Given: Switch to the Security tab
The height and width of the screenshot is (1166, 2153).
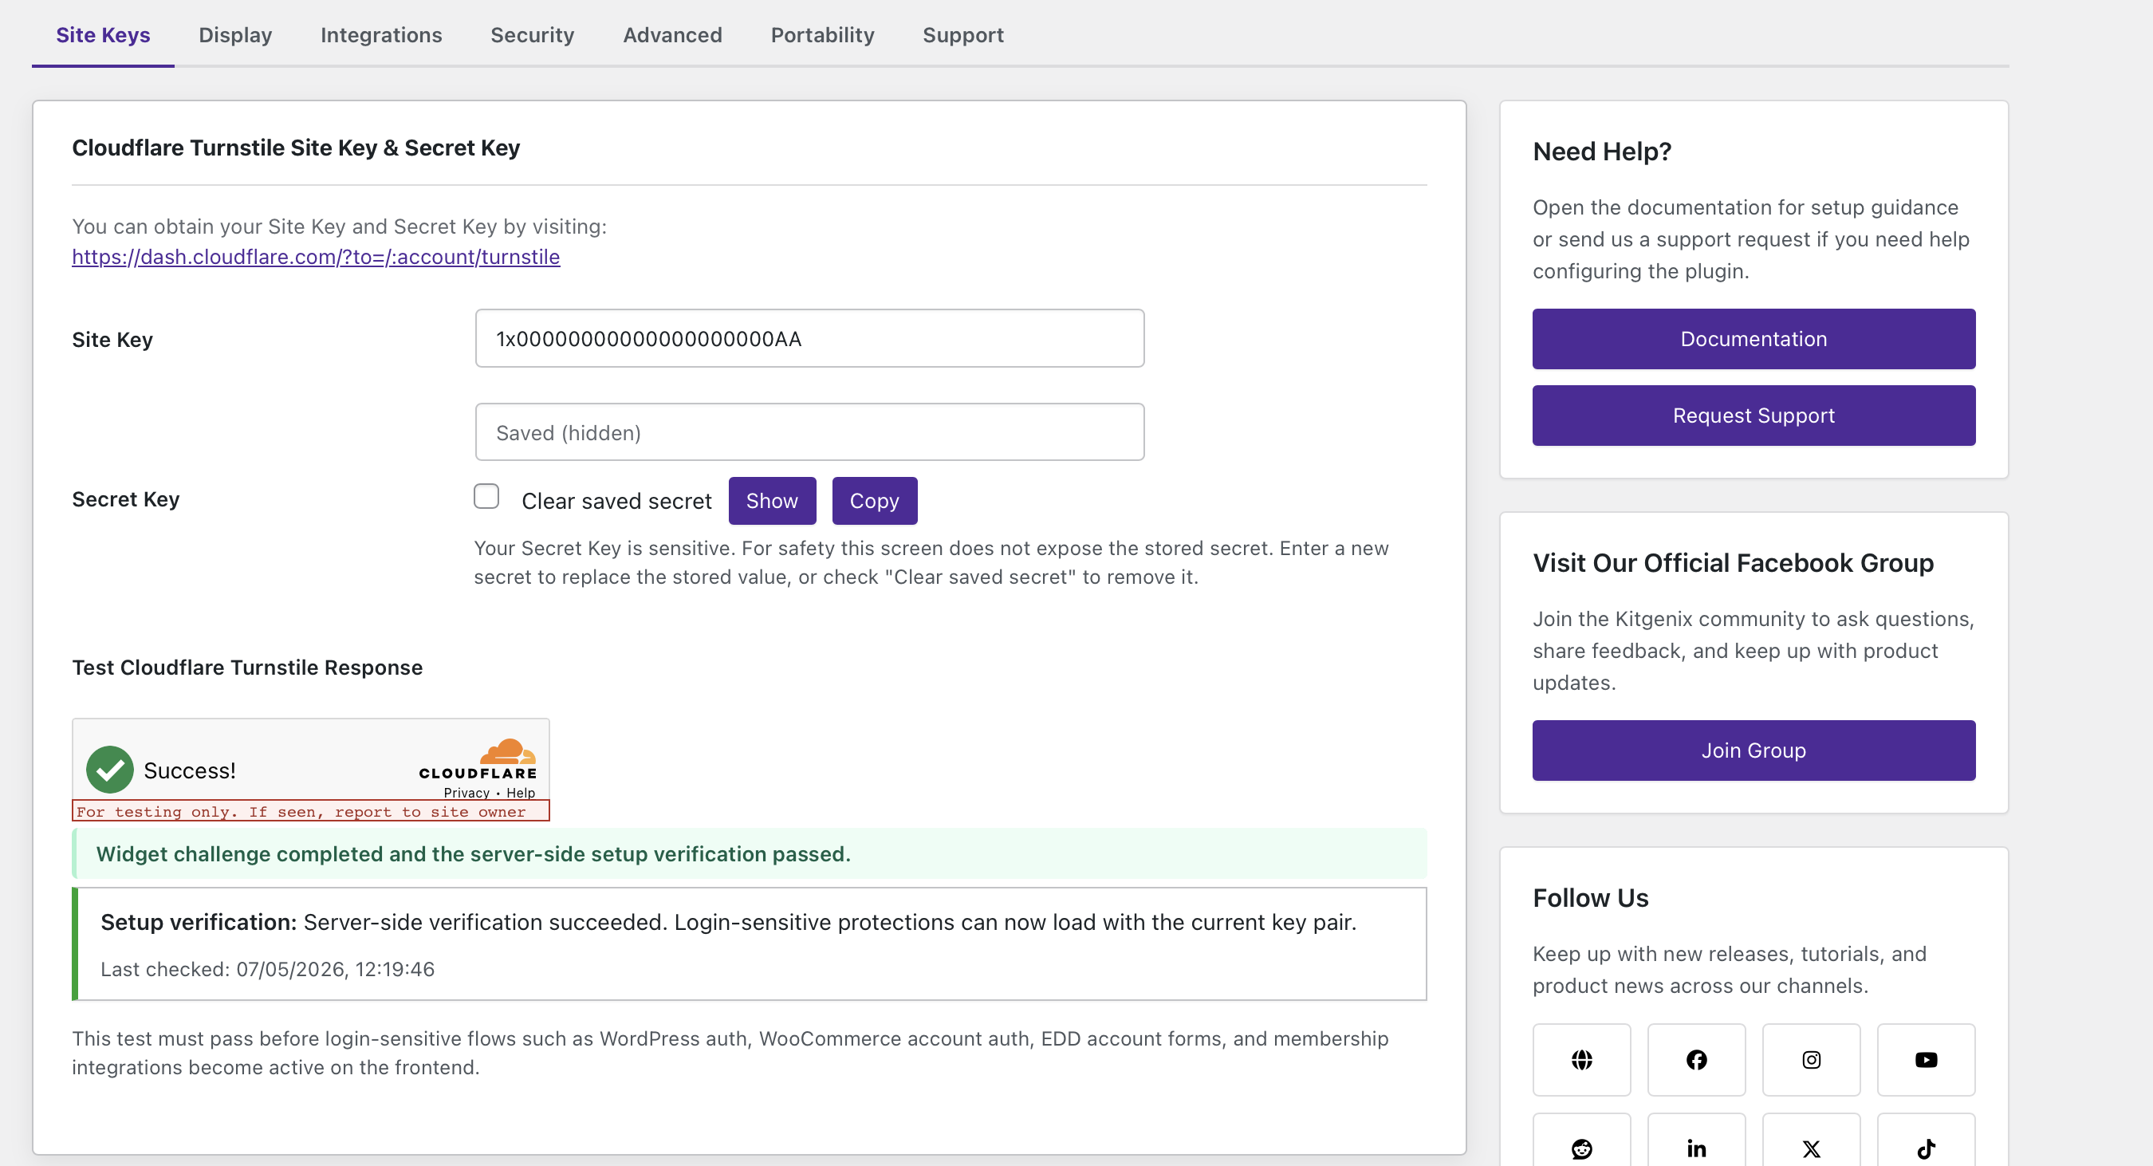Looking at the screenshot, I should [533, 34].
